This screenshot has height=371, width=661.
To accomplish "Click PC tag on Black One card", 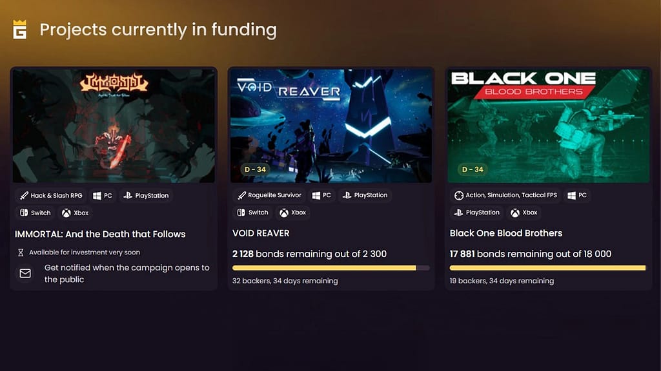I will coord(577,195).
